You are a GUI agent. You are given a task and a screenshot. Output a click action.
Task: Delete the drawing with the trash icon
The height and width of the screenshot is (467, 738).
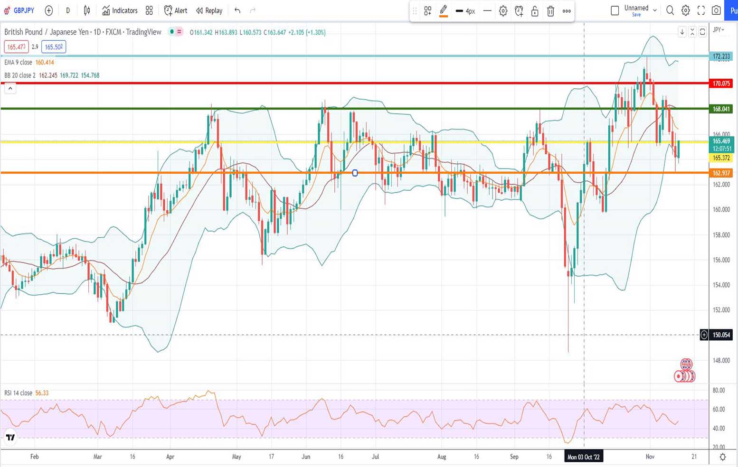[550, 11]
